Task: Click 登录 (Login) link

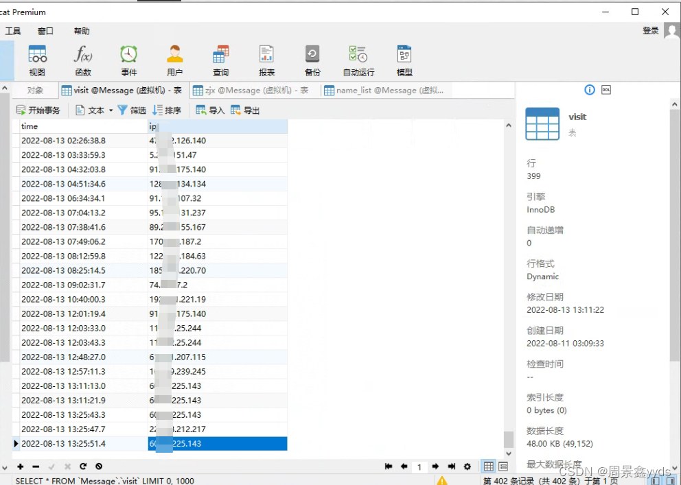Action: [651, 30]
